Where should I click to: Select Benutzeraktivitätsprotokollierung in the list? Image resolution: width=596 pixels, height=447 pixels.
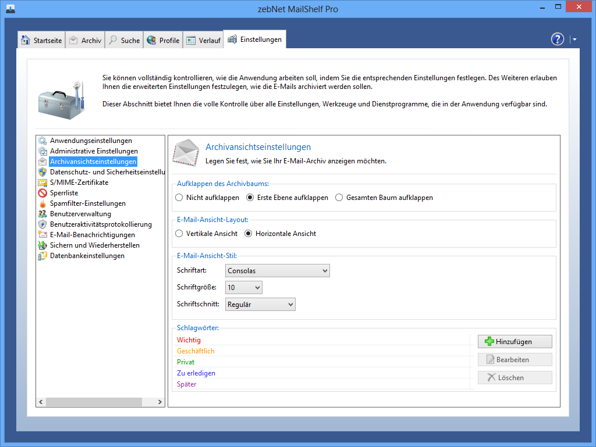101,224
